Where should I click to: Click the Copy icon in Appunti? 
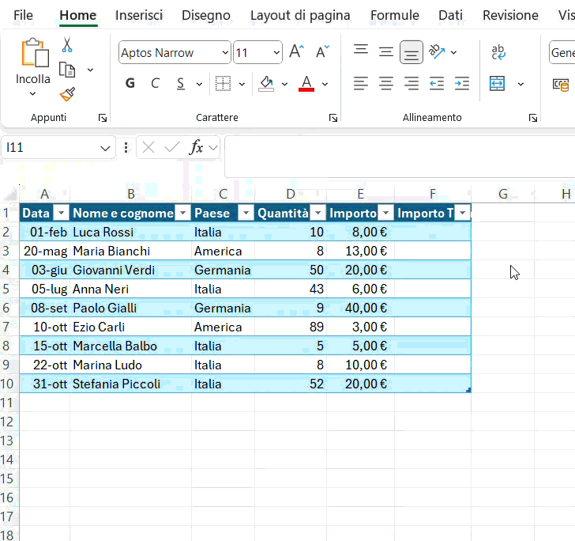pos(67,70)
